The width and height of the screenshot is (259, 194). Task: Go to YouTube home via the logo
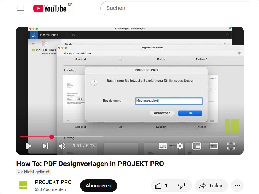(x=50, y=9)
